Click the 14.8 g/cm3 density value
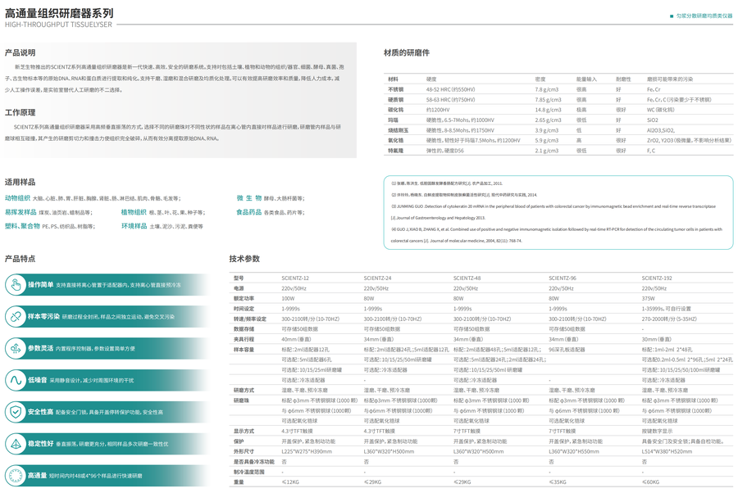The height and width of the screenshot is (493, 738). (549, 110)
